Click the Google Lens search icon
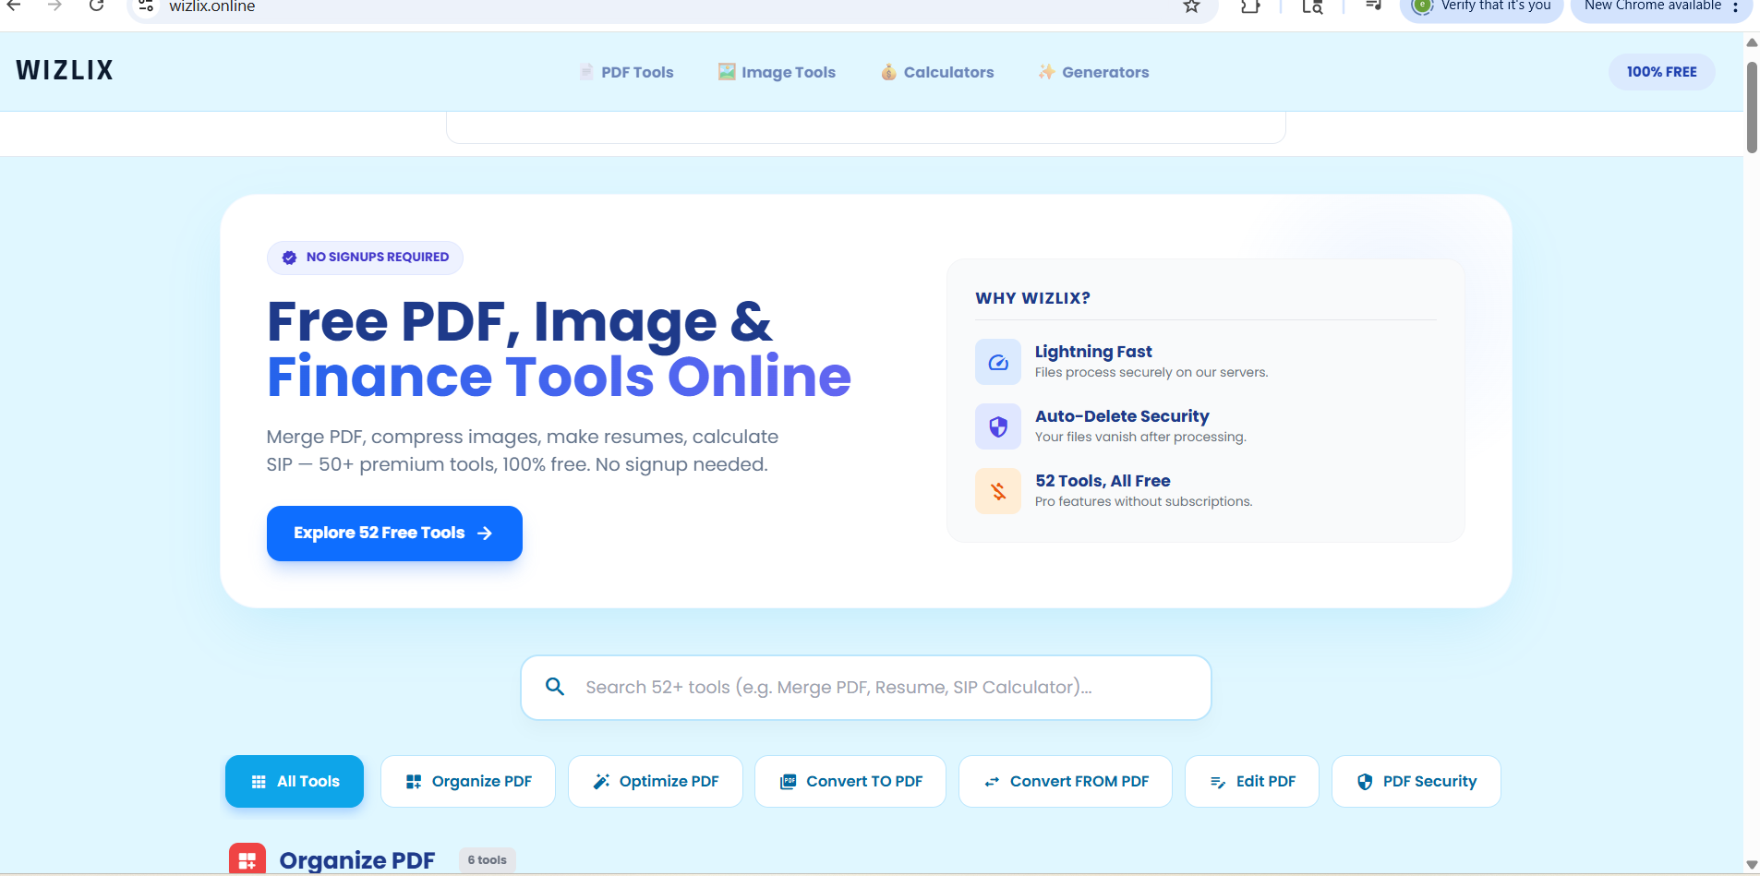The width and height of the screenshot is (1760, 876). pyautogui.click(x=1312, y=6)
